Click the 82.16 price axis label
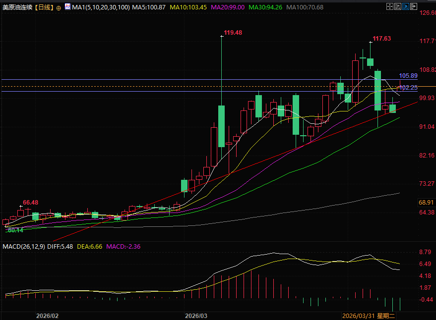The image size is (436, 320). pyautogui.click(x=427, y=155)
